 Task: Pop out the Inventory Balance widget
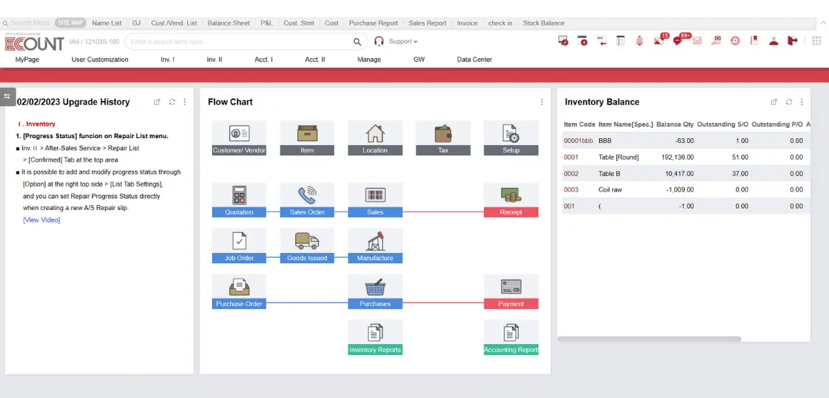click(x=774, y=102)
